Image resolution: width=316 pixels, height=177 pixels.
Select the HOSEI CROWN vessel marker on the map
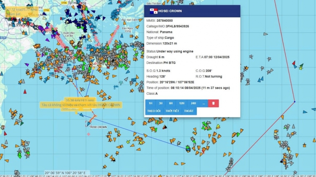click(88, 124)
